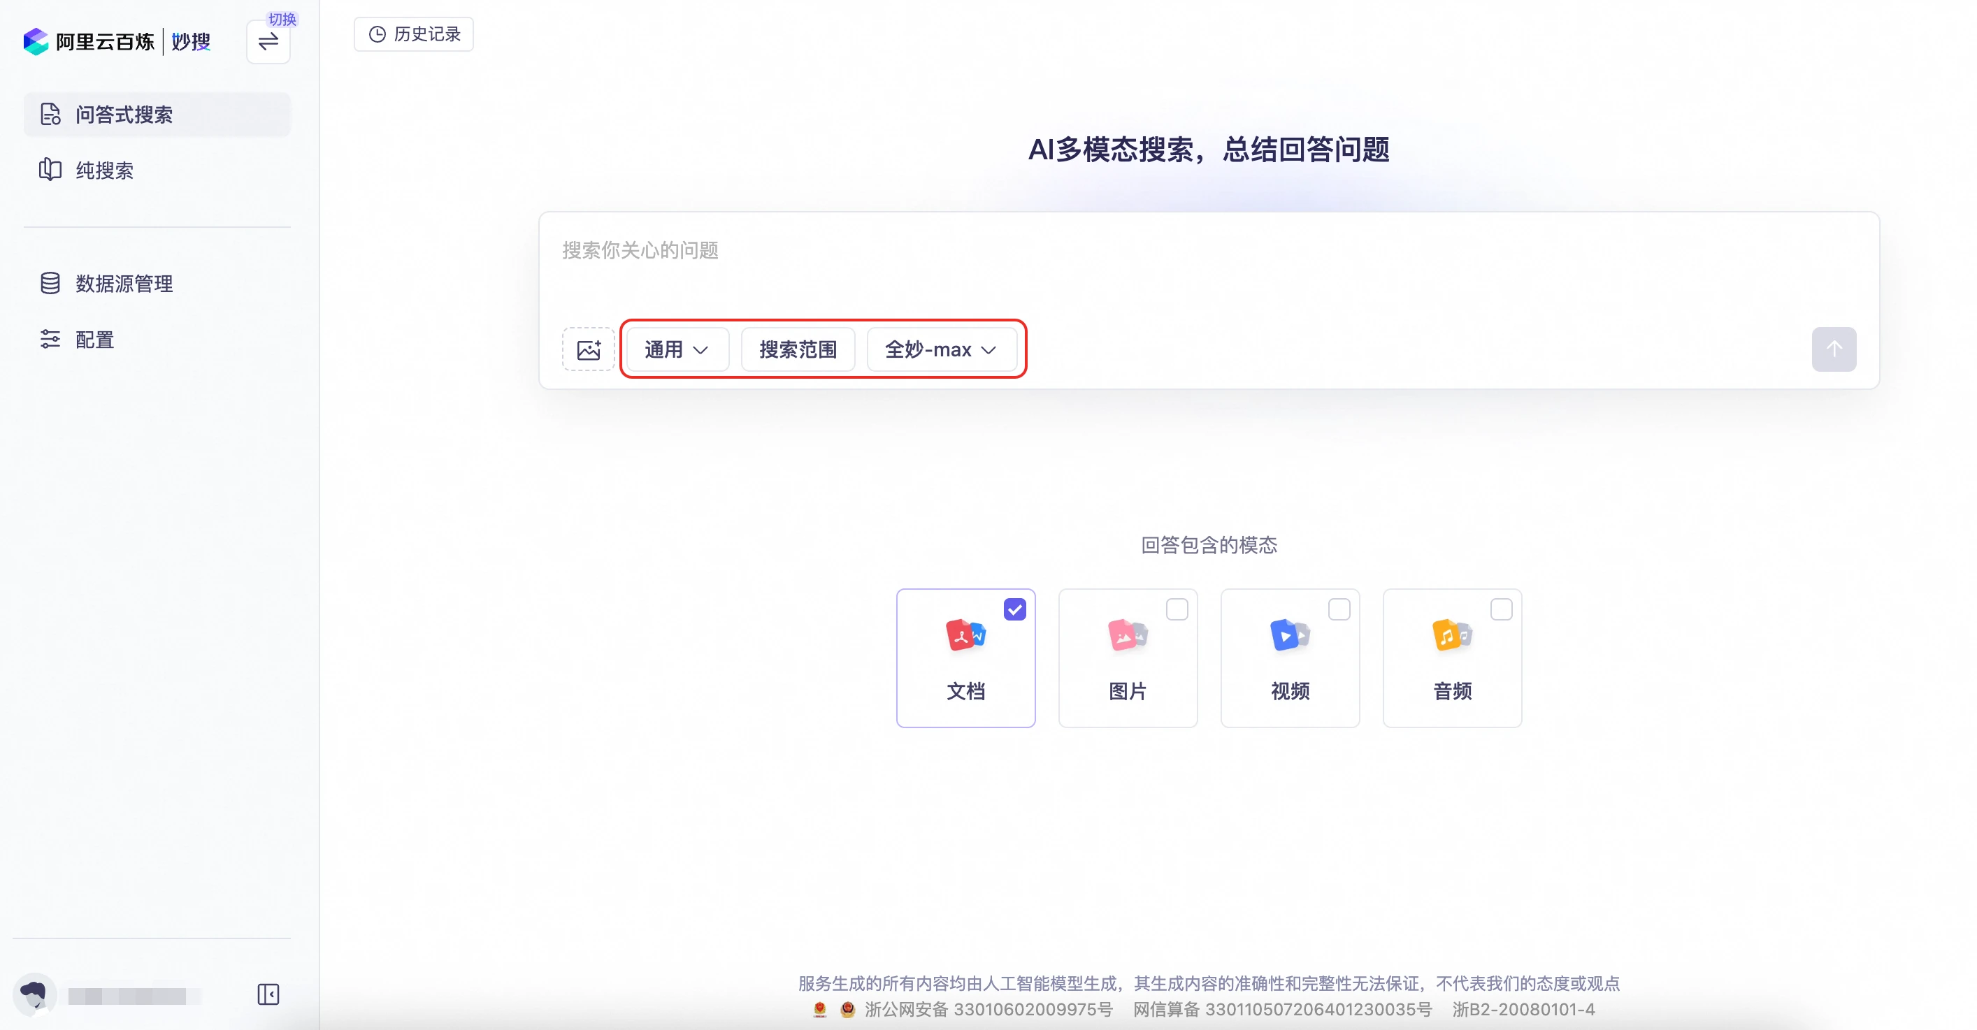Click the image upload icon in search box

(588, 349)
